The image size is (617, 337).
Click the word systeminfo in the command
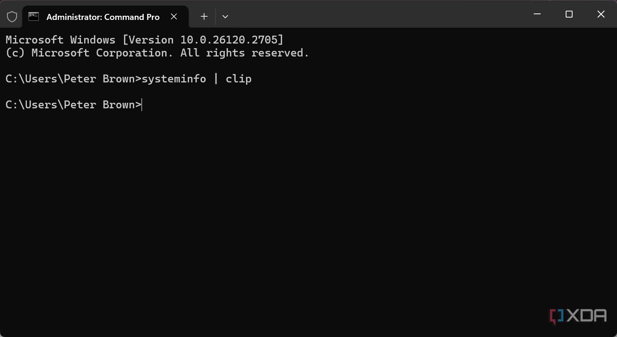pos(174,79)
